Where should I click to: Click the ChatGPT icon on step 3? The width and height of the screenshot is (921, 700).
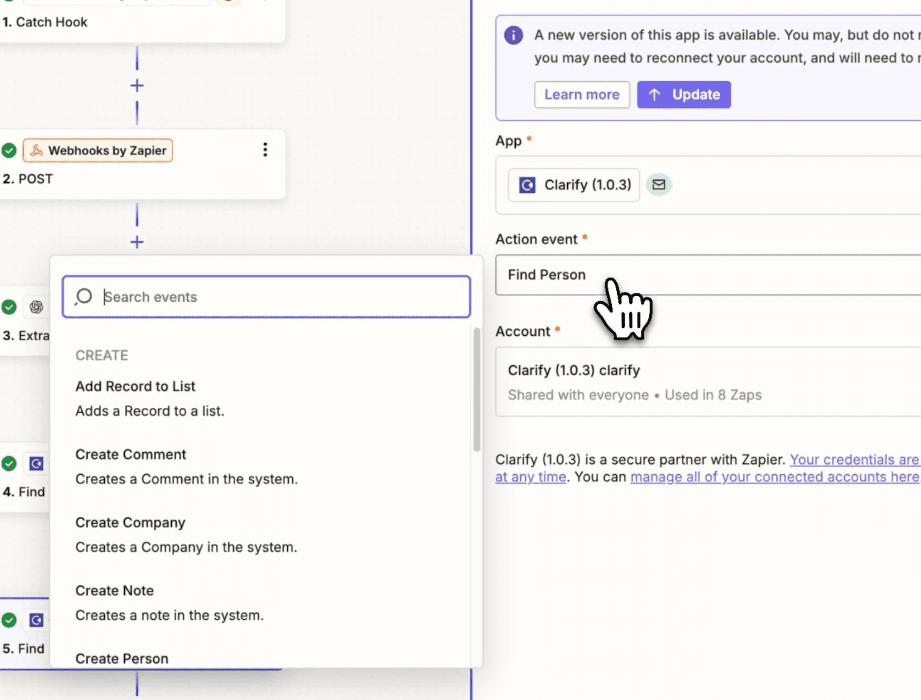[x=36, y=307]
